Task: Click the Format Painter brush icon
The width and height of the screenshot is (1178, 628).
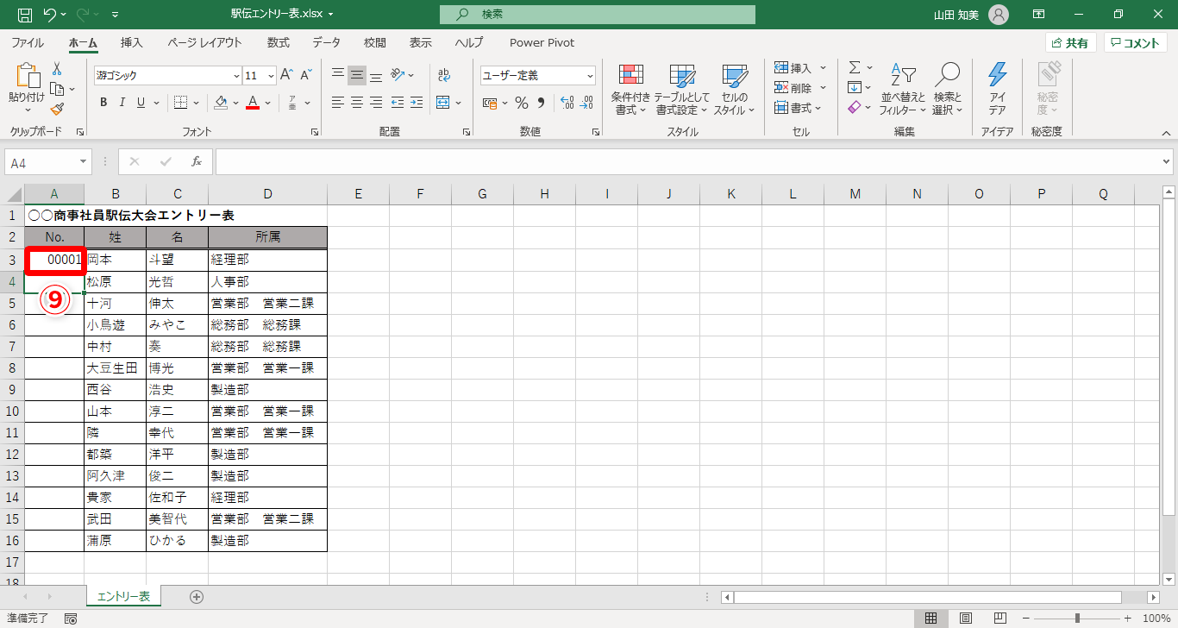Action: click(57, 109)
